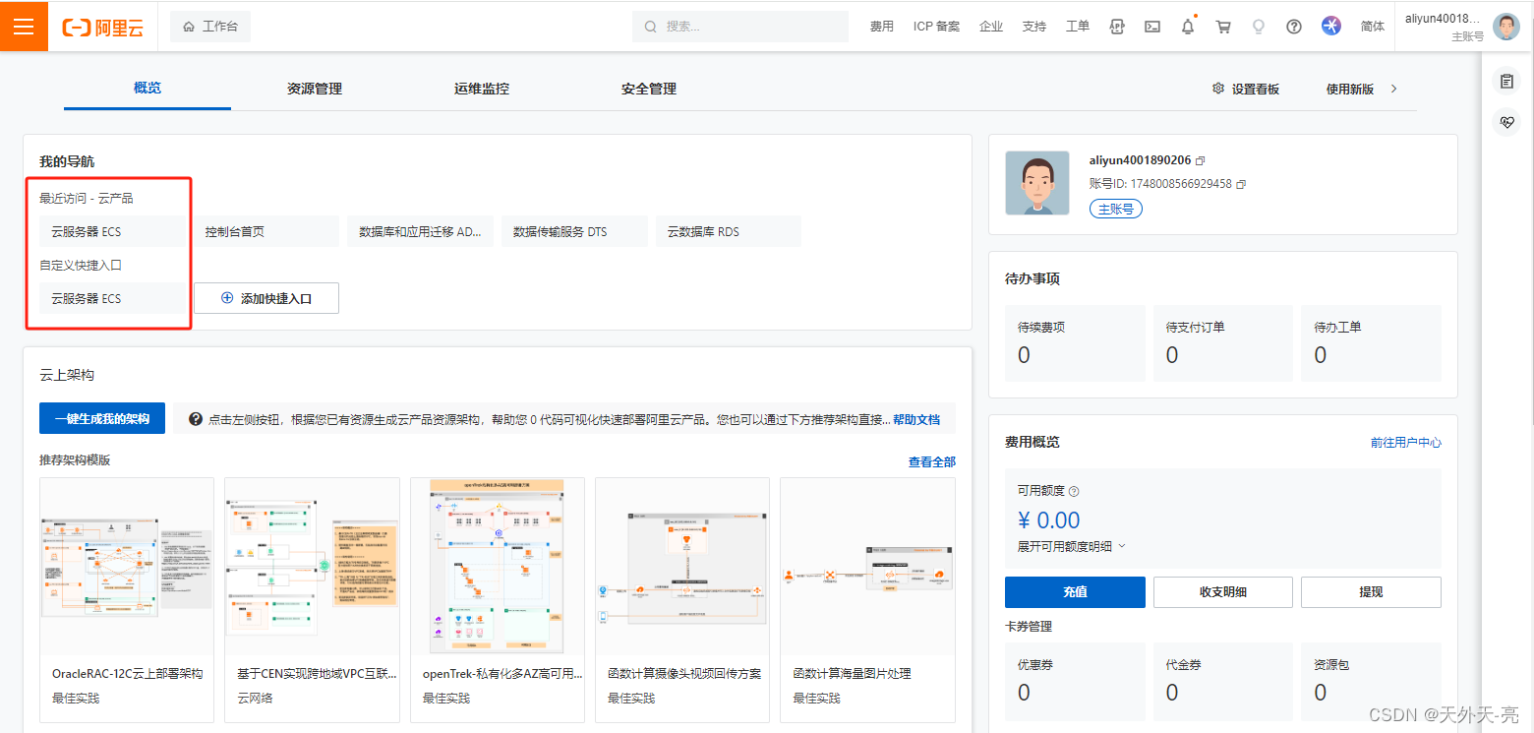Open 待续费项 pending card
This screenshot has width=1534, height=733.
point(1075,342)
